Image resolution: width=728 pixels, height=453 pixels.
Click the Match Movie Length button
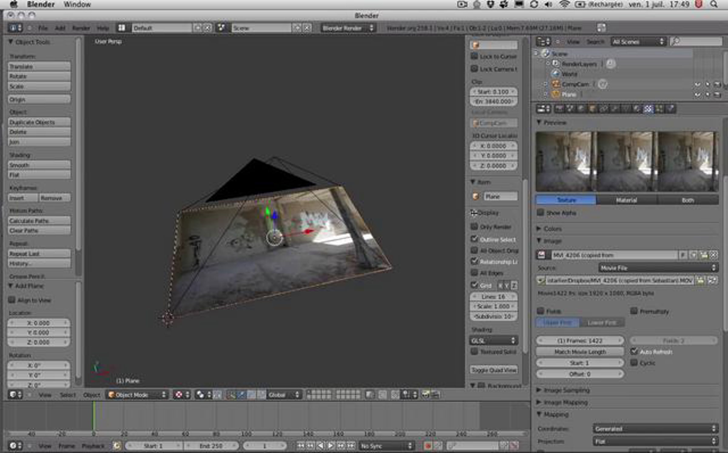[x=580, y=352]
